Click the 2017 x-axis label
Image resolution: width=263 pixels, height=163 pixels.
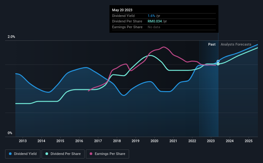[x=98, y=141]
